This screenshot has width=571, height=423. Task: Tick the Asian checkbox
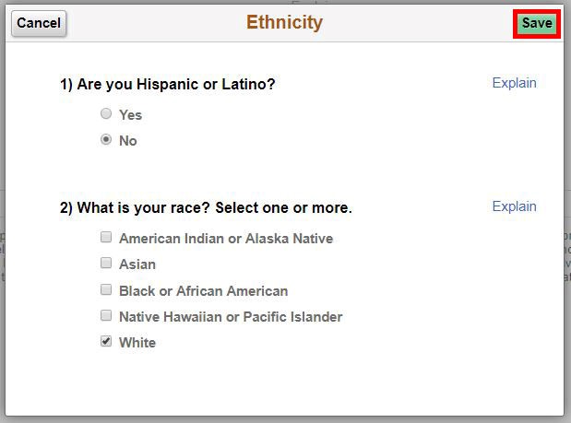pyautogui.click(x=106, y=263)
